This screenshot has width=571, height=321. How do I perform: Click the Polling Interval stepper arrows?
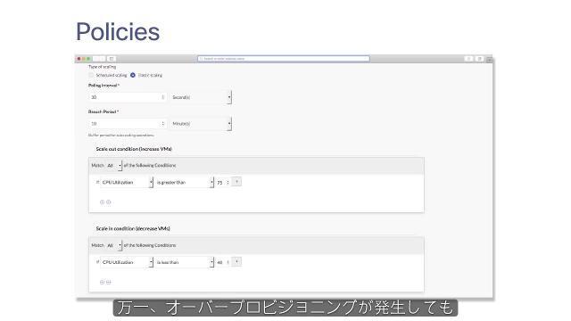[162, 97]
